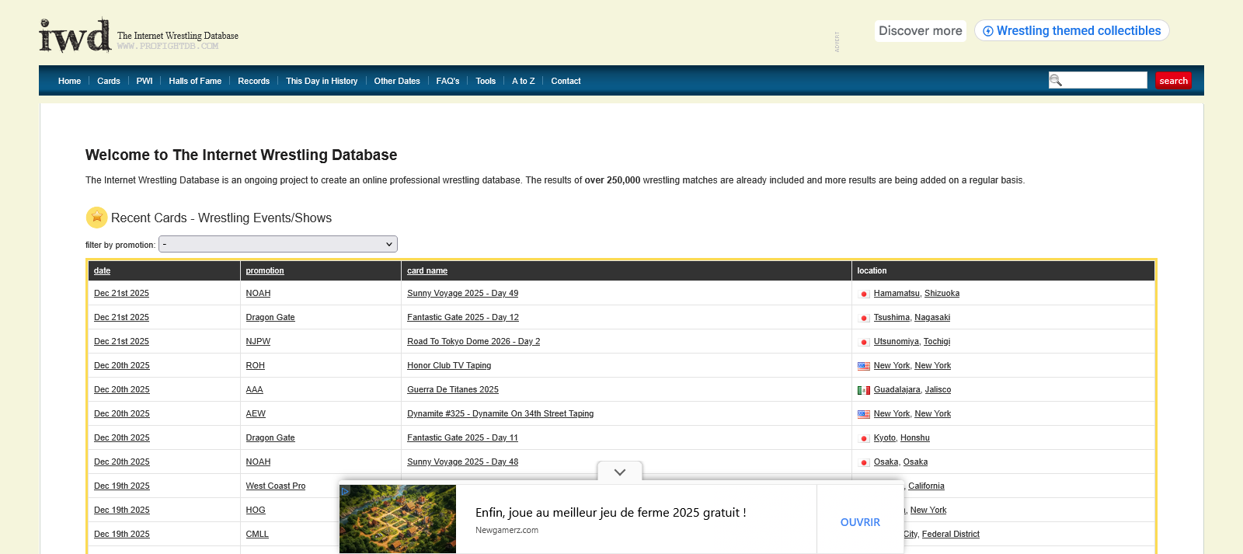1243x554 pixels.
Task: Go to This Day in History
Action: tap(322, 81)
